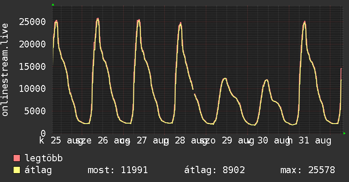Click the 5000 y-axis label

coord(35,111)
